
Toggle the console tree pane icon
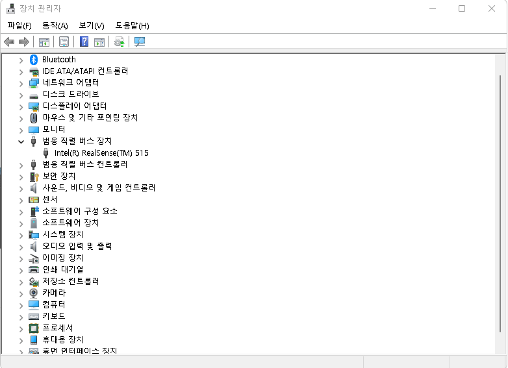point(44,42)
